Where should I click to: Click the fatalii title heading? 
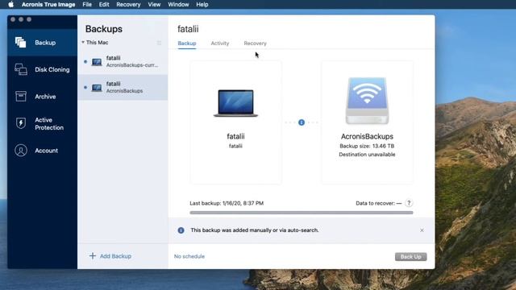[188, 29]
